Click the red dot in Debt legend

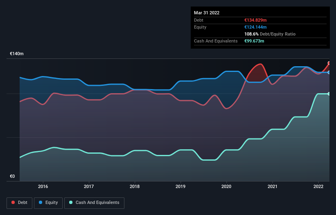(x=13, y=202)
